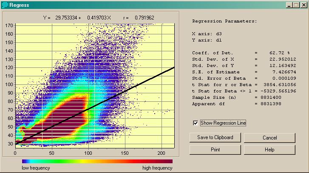
Task: Select the regression equation text above plot
Action: coord(77,18)
